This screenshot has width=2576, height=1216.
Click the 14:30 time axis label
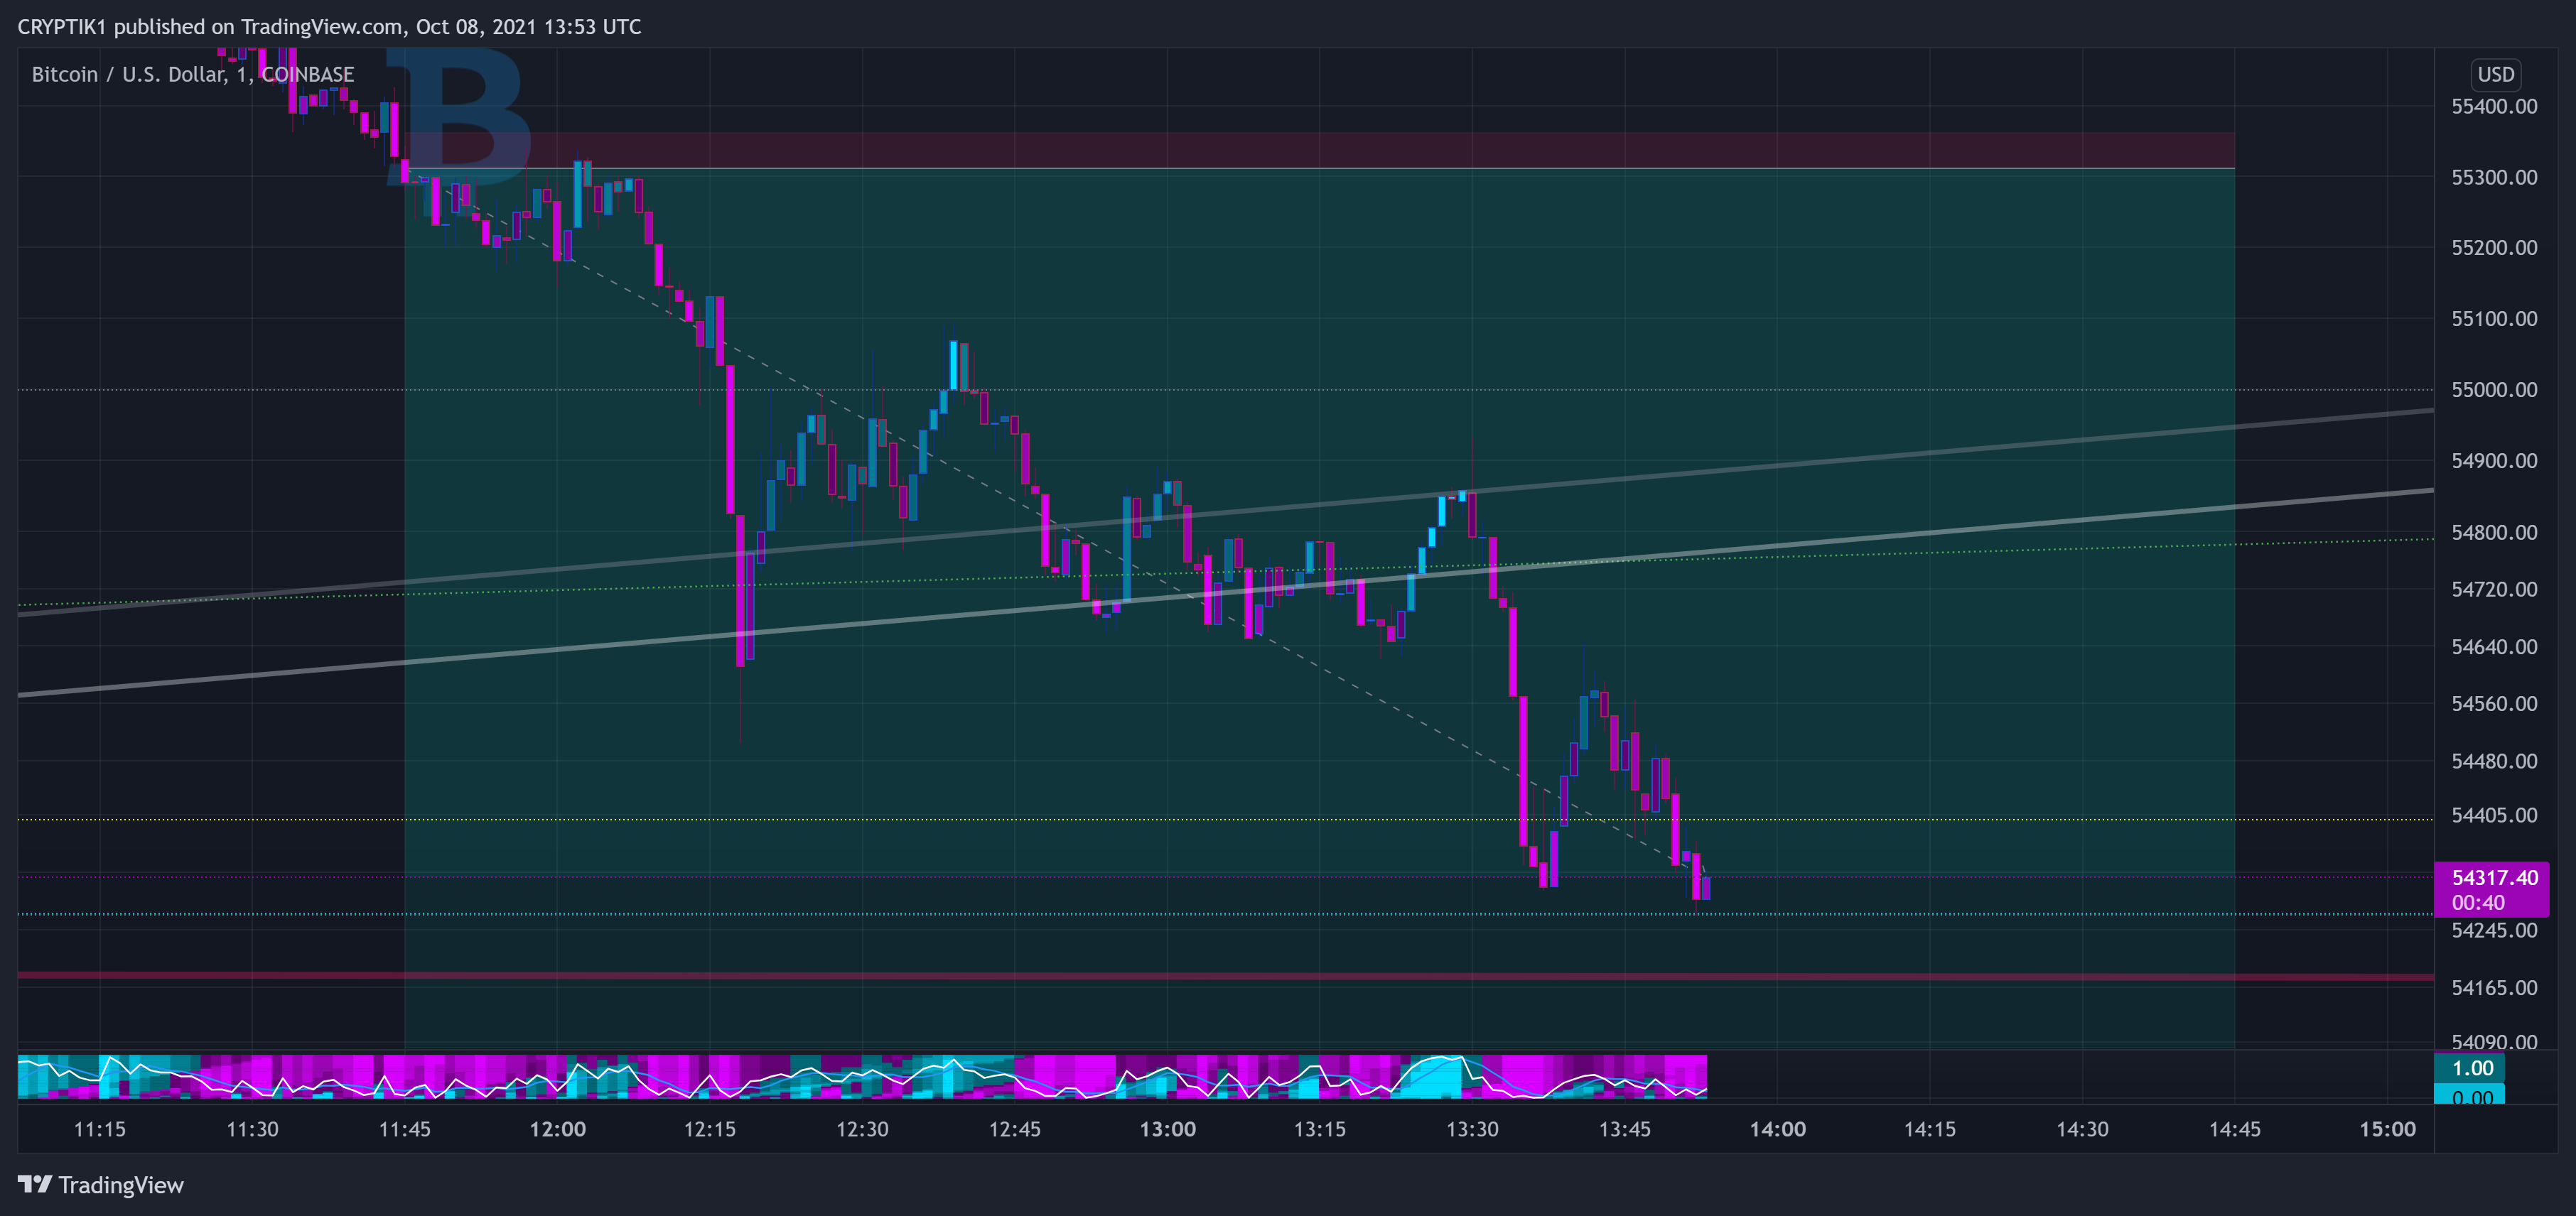pyautogui.click(x=2082, y=1129)
